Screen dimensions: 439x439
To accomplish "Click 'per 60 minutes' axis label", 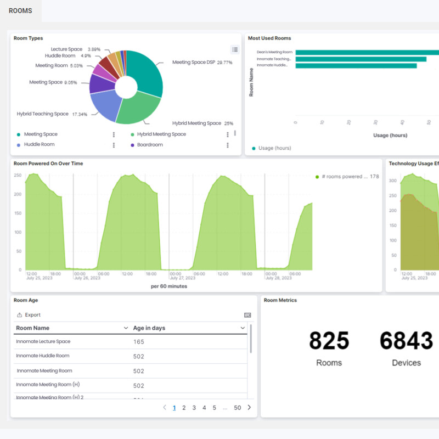I will click(x=169, y=286).
